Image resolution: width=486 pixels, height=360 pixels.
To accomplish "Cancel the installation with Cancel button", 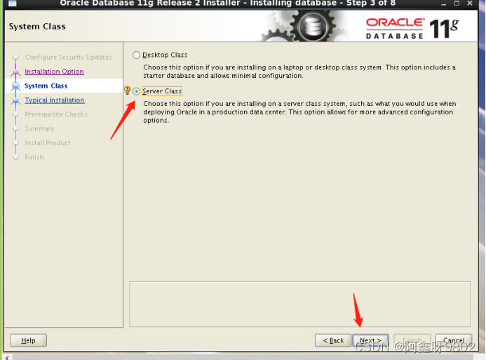I will [x=454, y=340].
